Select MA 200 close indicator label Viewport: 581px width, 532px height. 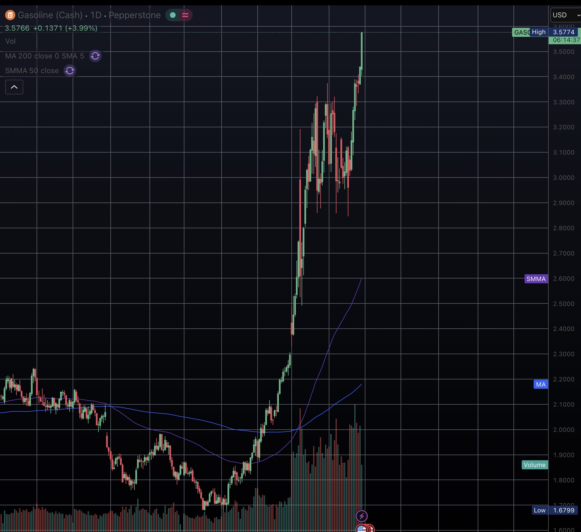click(44, 56)
